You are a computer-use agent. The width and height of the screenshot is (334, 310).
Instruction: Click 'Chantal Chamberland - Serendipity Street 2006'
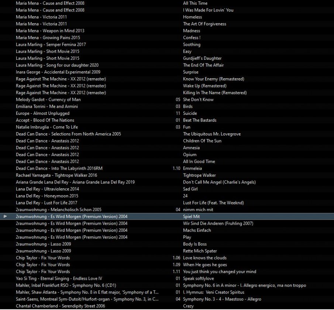click(x=60, y=306)
